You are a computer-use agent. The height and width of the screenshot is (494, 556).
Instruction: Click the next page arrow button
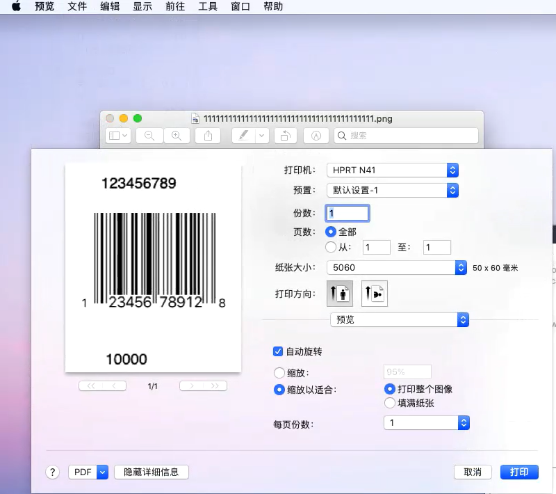point(192,385)
